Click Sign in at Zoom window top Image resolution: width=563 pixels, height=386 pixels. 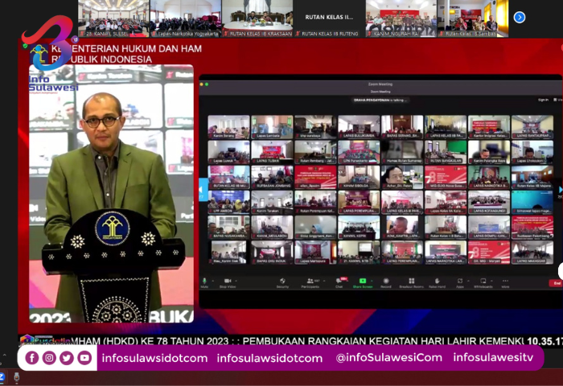(x=543, y=100)
